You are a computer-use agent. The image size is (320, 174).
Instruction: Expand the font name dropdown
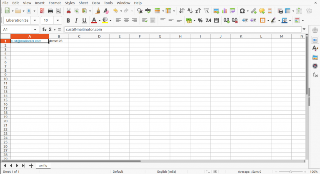pyautogui.click(x=35, y=20)
